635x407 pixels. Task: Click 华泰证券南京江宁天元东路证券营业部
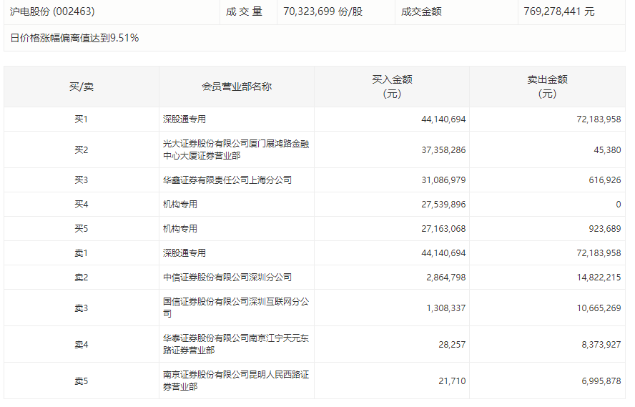[236, 344]
